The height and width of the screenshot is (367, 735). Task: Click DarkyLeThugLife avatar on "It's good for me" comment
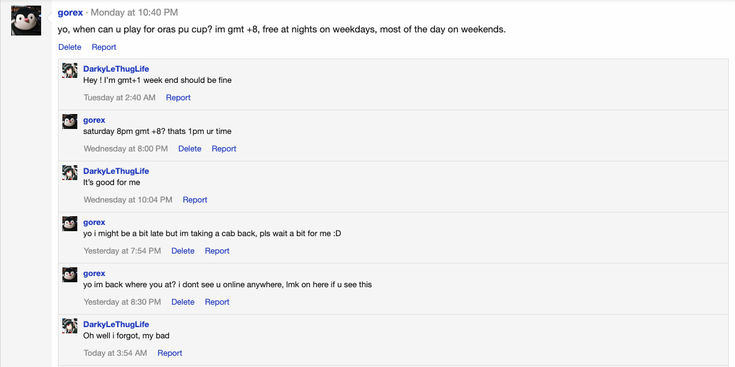(70, 173)
